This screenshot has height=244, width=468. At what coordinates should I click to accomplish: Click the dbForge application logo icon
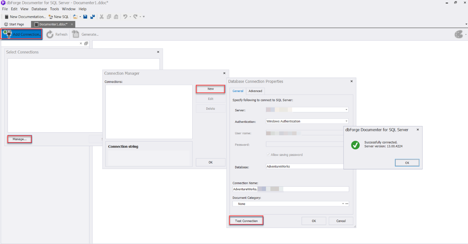[x=3, y=3]
